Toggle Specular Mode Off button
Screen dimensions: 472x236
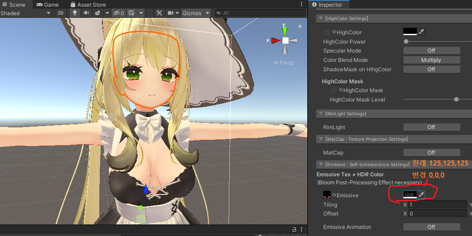431,51
